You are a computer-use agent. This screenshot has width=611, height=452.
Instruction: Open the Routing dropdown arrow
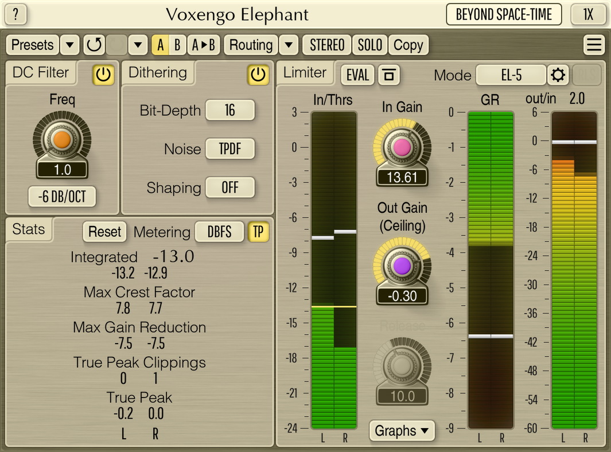tap(289, 45)
